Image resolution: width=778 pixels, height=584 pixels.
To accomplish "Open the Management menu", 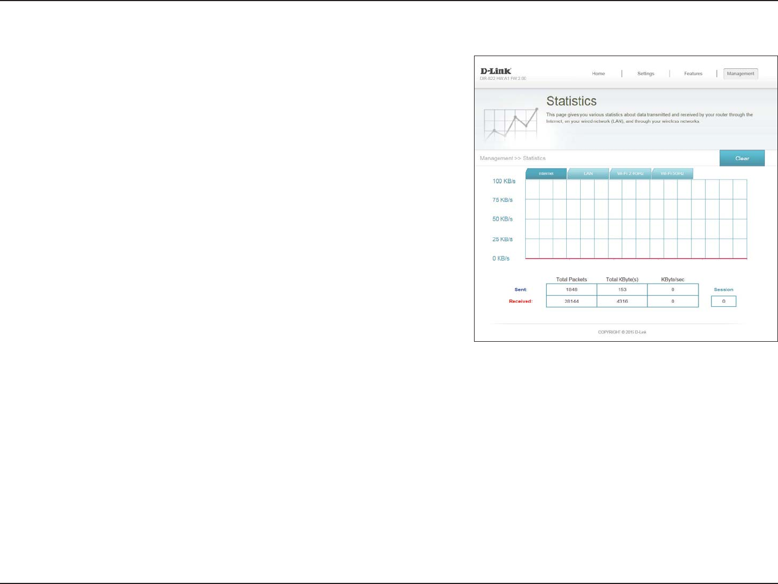I will click(x=741, y=73).
